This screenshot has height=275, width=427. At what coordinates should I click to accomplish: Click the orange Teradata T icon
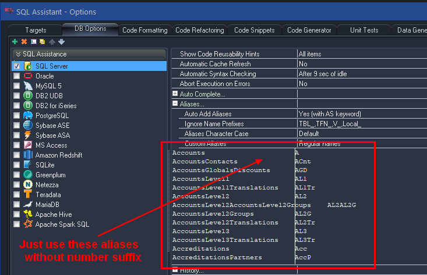[x=28, y=194]
